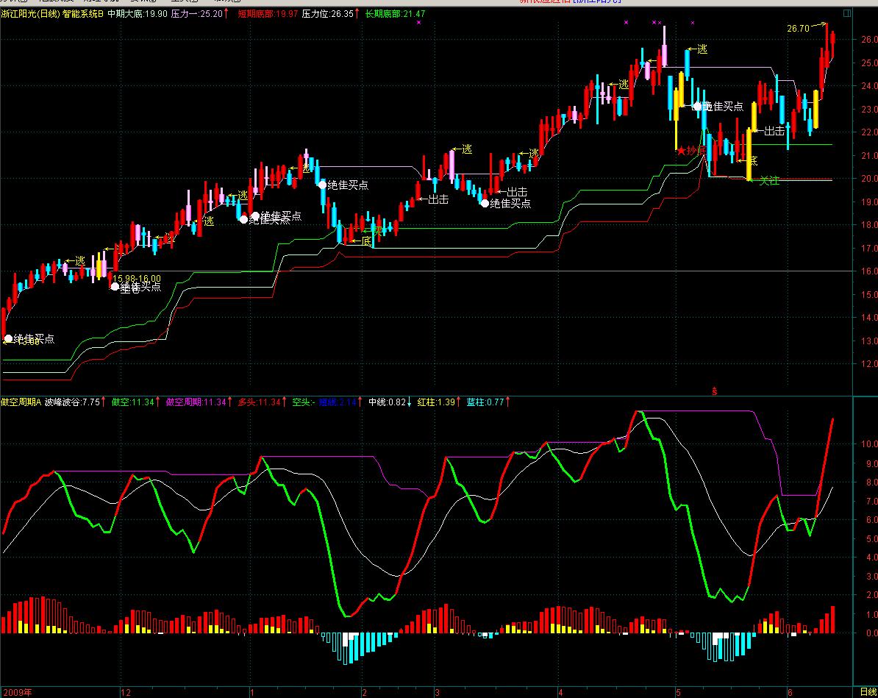Image resolution: width=878 pixels, height=698 pixels.
Task: Click the 10.0 label on indicator axis
Action: pyautogui.click(x=871, y=444)
